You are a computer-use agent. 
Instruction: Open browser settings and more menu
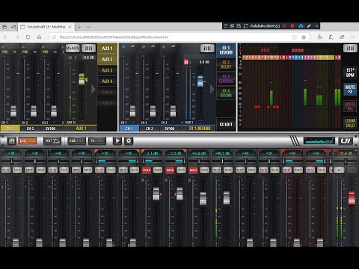click(x=353, y=37)
